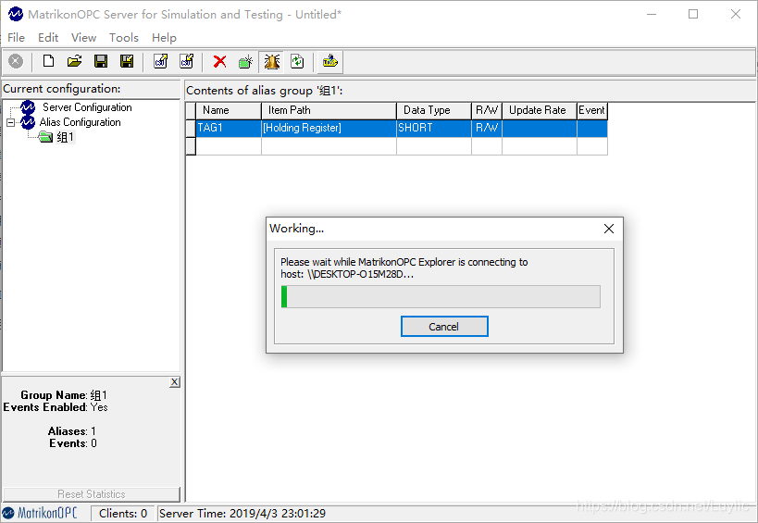Maximize the MatrikonOPC Server window
Image resolution: width=758 pixels, height=523 pixels.
(693, 14)
